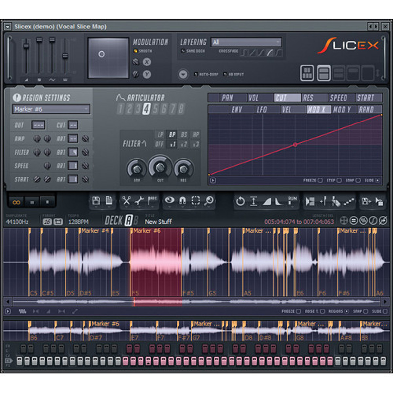Click the save file floppy icon
This screenshot has width=393, height=393.
point(96,201)
